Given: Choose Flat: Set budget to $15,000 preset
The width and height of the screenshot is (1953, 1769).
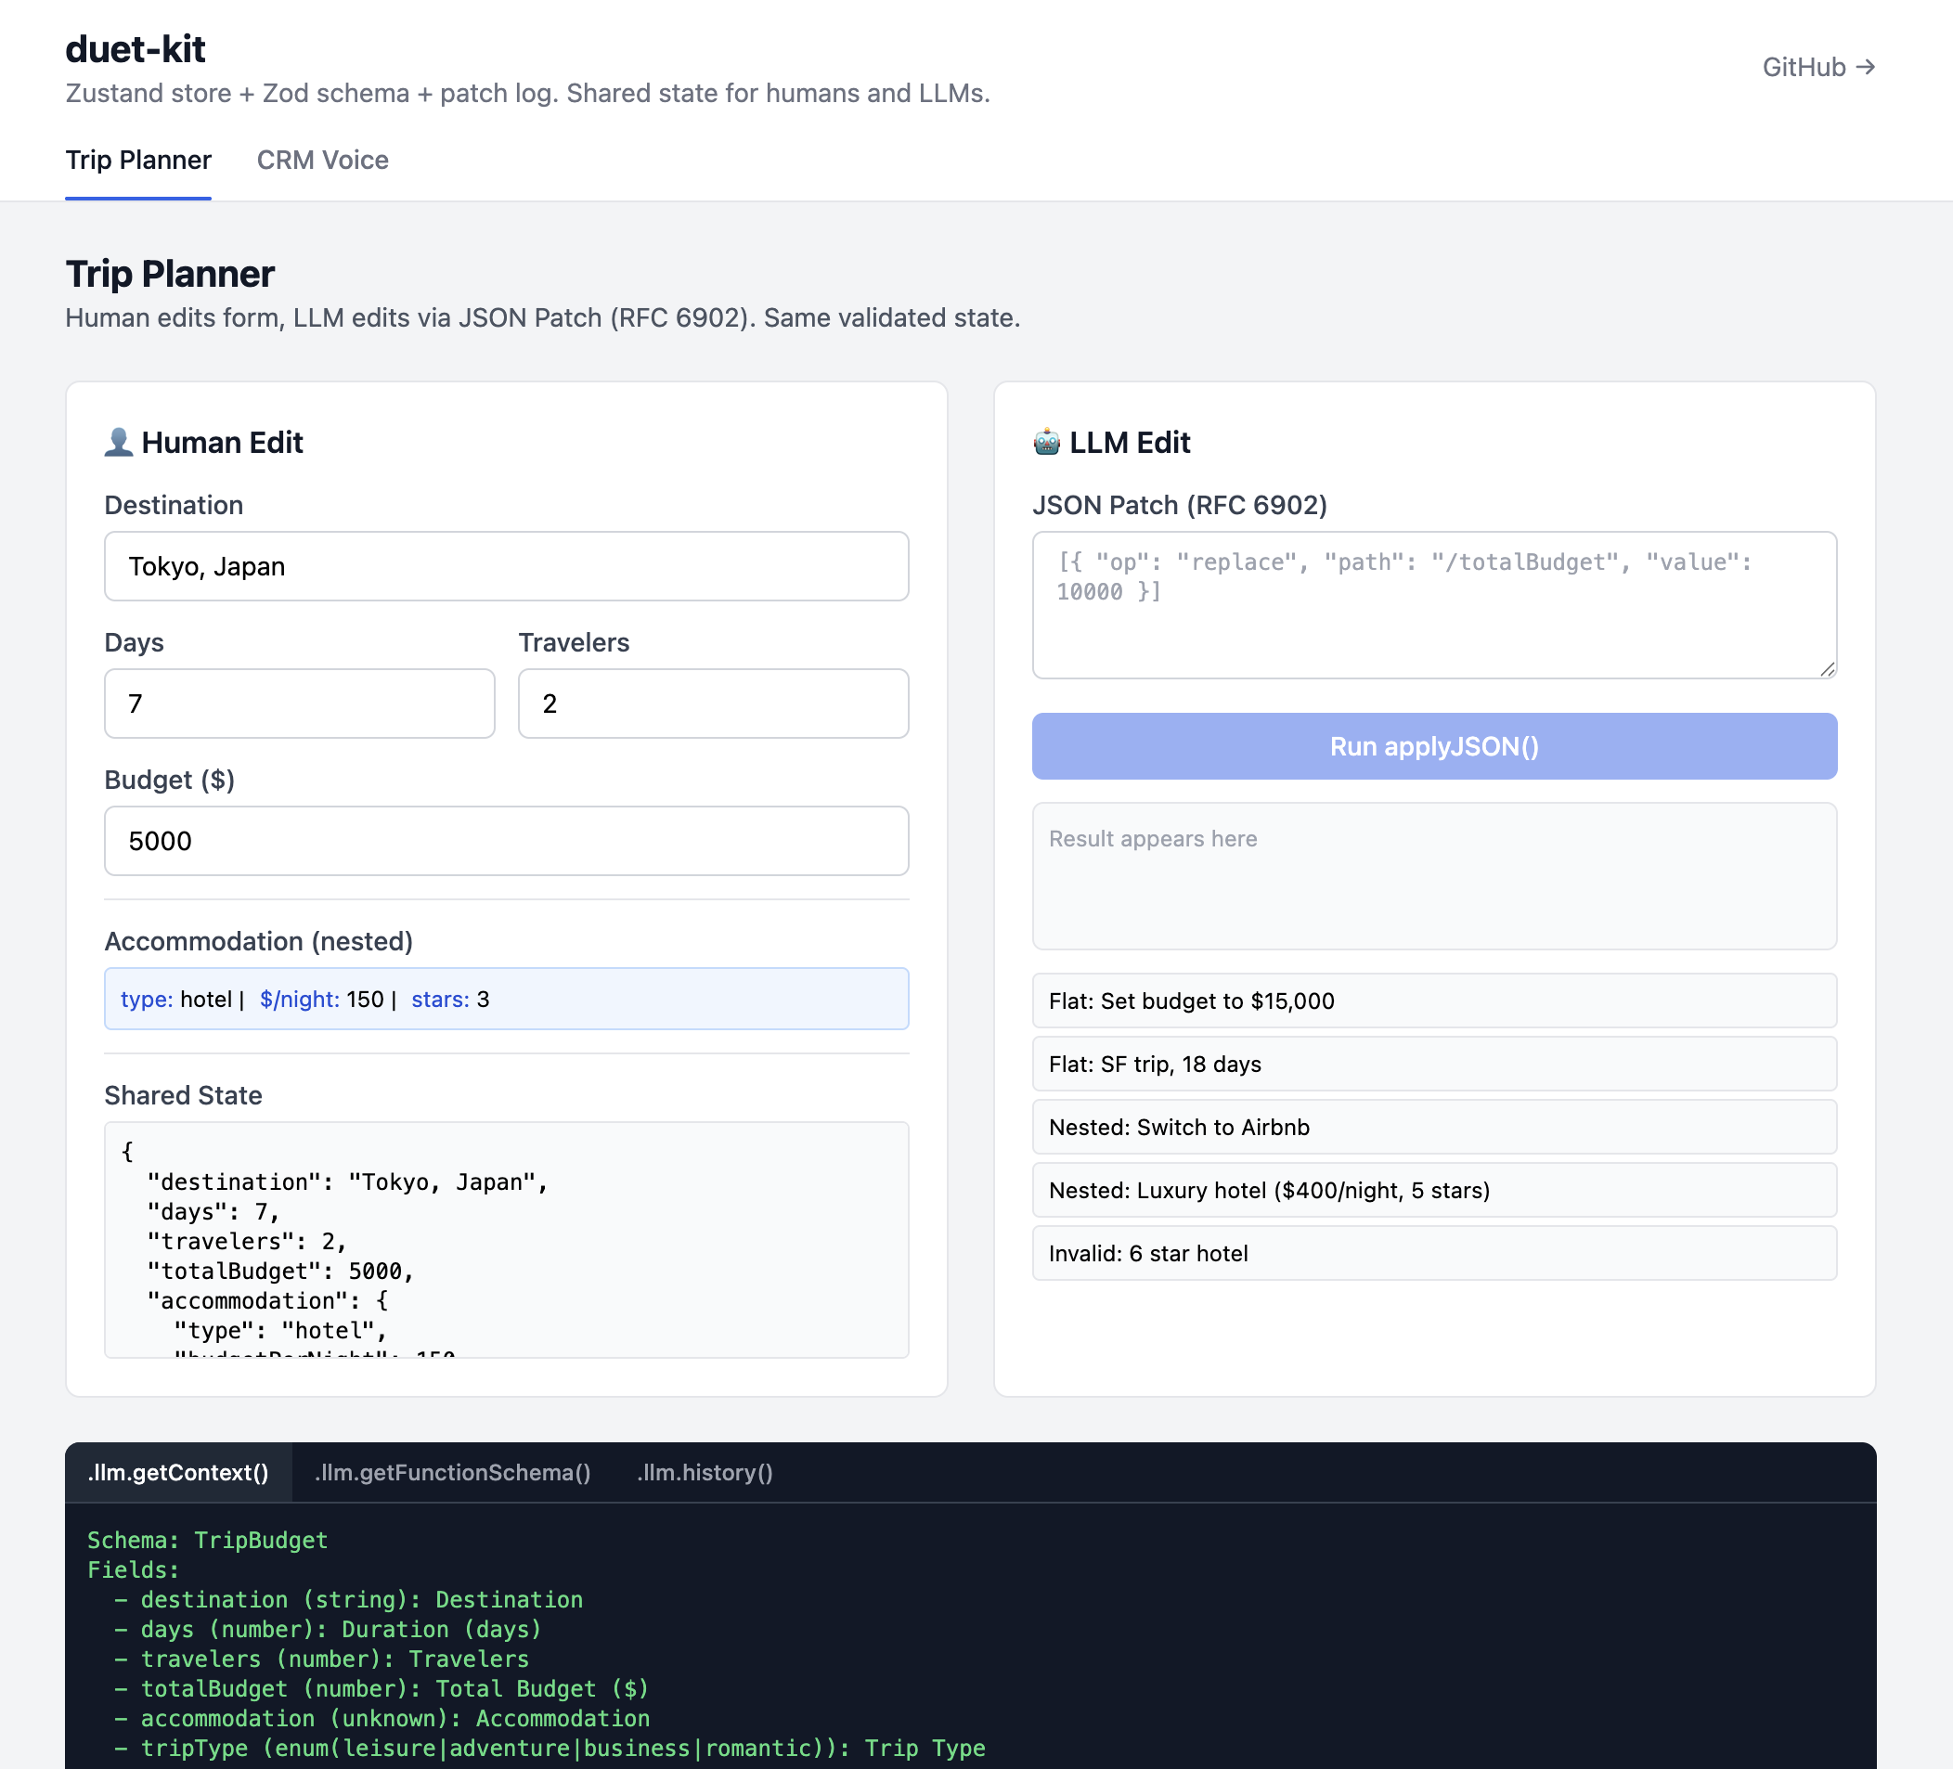Looking at the screenshot, I should point(1434,1001).
